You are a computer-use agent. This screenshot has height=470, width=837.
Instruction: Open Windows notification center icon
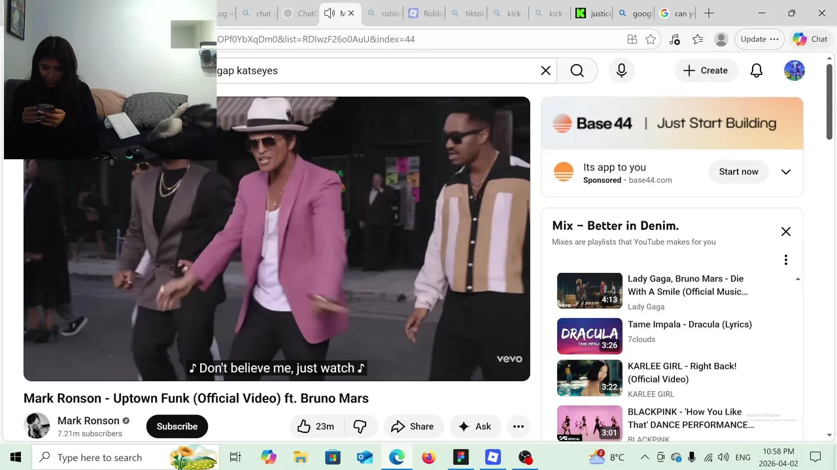[815, 457]
